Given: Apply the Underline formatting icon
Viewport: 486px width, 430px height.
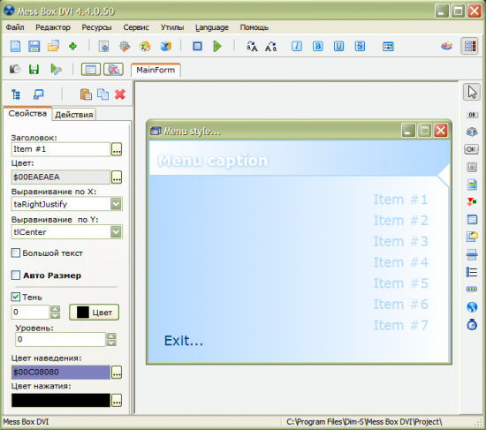Looking at the screenshot, I should [338, 47].
